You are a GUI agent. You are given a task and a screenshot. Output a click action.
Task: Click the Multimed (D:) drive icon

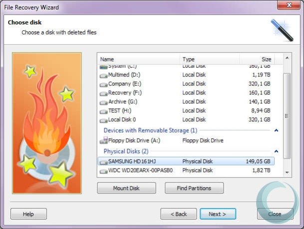[103, 75]
